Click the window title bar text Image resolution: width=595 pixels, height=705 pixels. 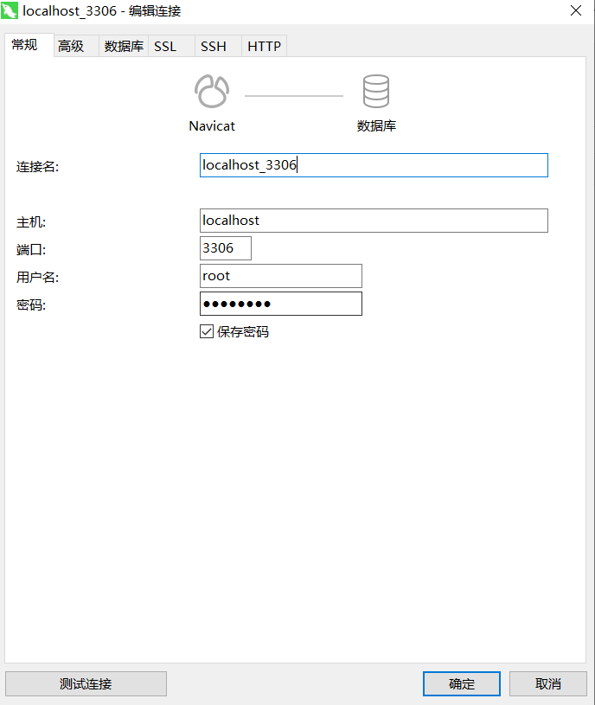click(102, 11)
